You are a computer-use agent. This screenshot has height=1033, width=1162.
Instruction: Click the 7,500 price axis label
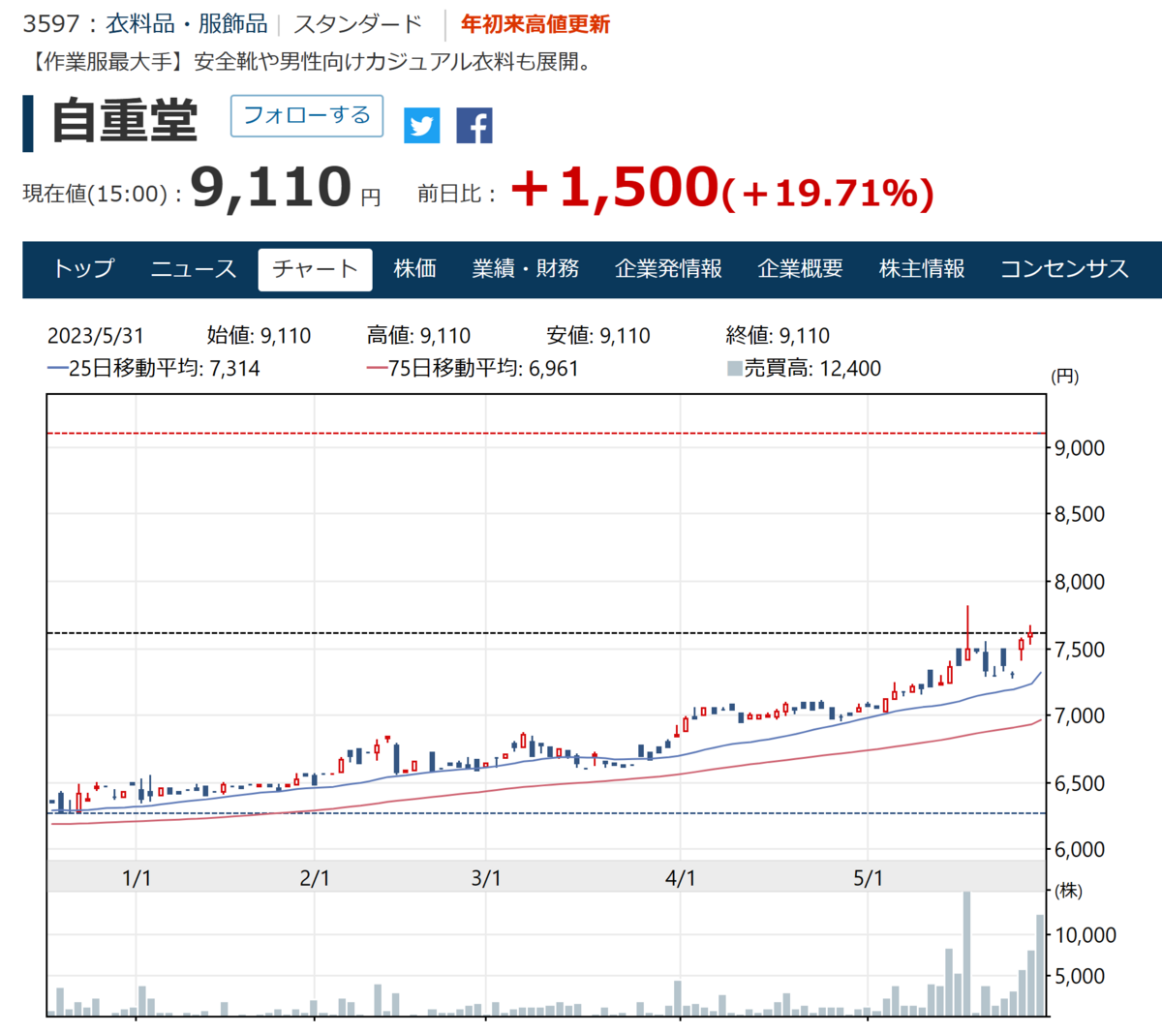click(1080, 649)
